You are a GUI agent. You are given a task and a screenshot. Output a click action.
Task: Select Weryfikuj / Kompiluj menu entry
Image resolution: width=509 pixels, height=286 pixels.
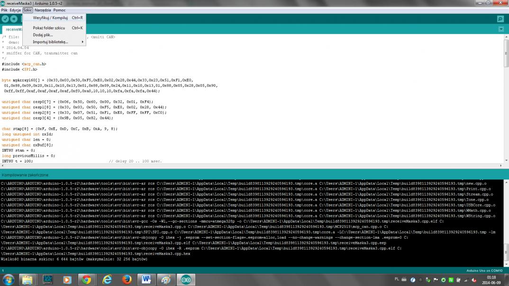coord(50,18)
